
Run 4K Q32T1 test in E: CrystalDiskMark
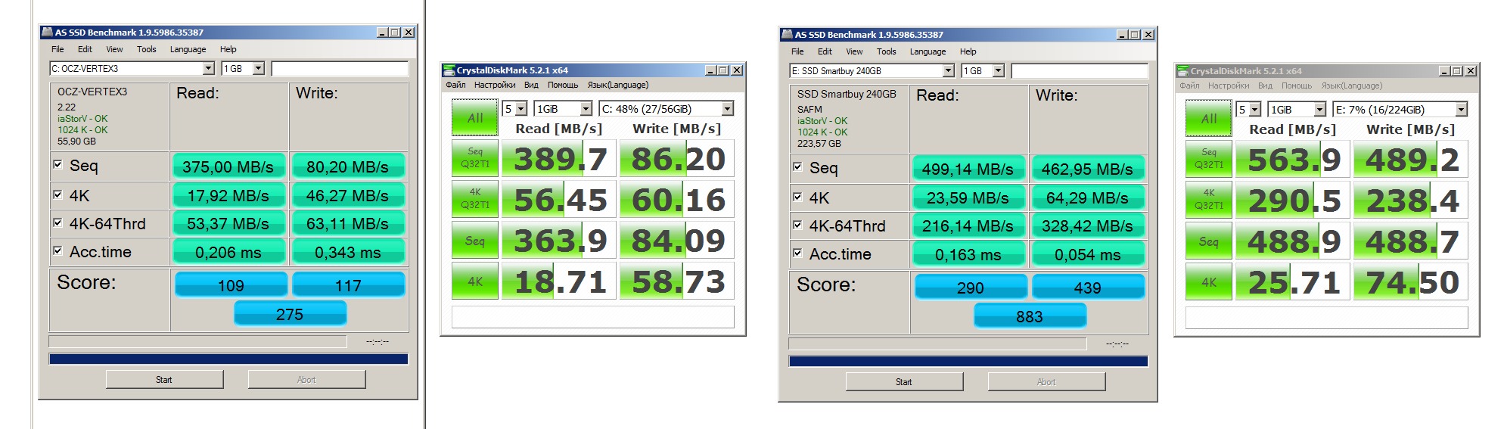(1208, 199)
